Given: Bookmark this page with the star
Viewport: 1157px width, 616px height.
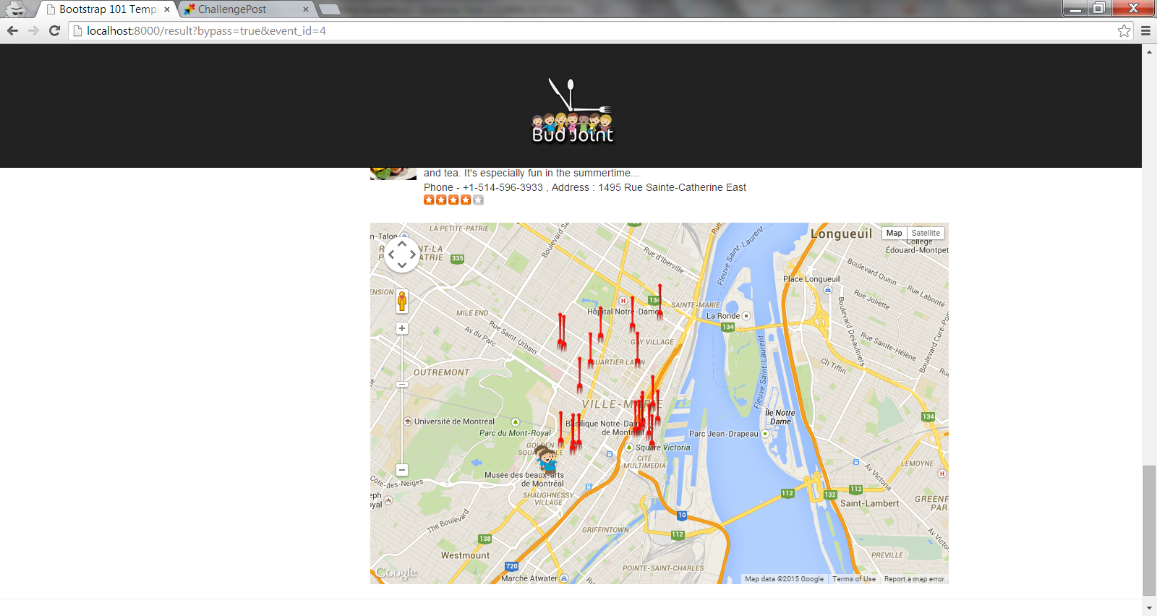Looking at the screenshot, I should point(1124,30).
